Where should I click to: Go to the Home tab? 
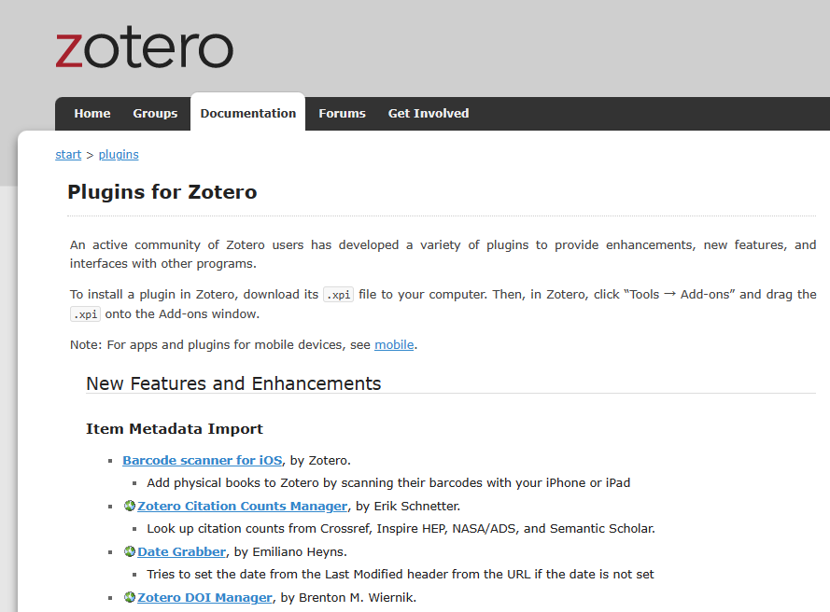pyautogui.click(x=92, y=114)
